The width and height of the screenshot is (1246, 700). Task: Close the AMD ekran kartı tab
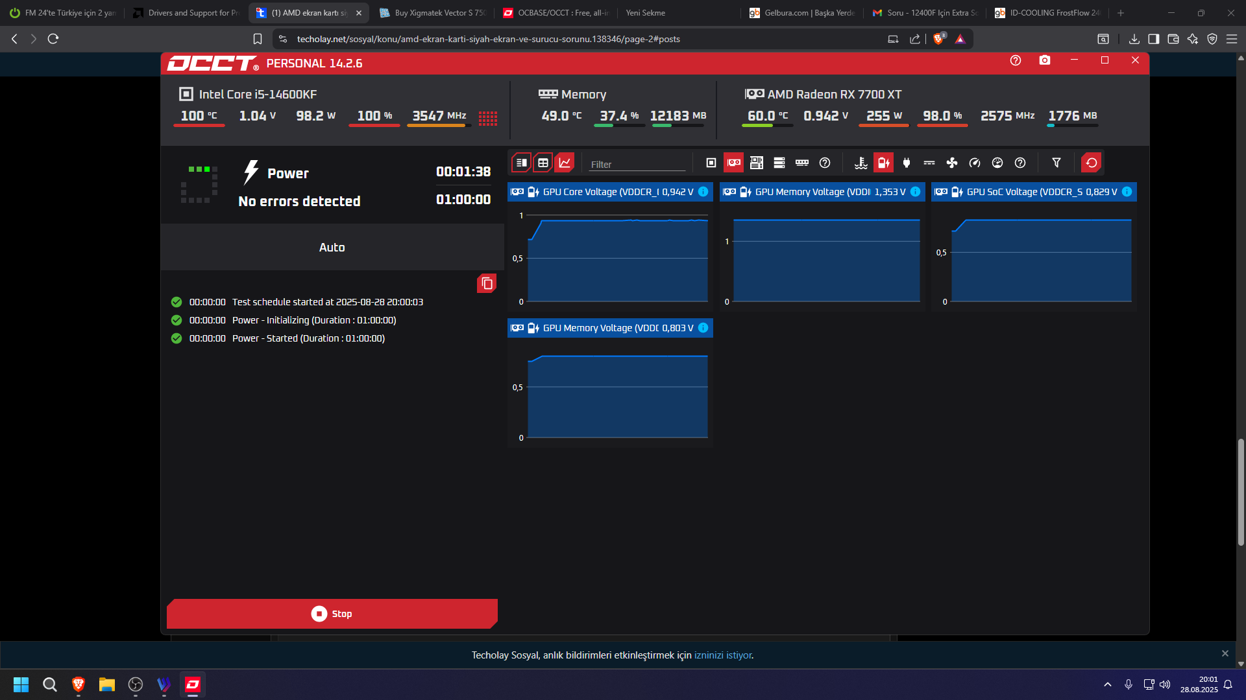(359, 13)
